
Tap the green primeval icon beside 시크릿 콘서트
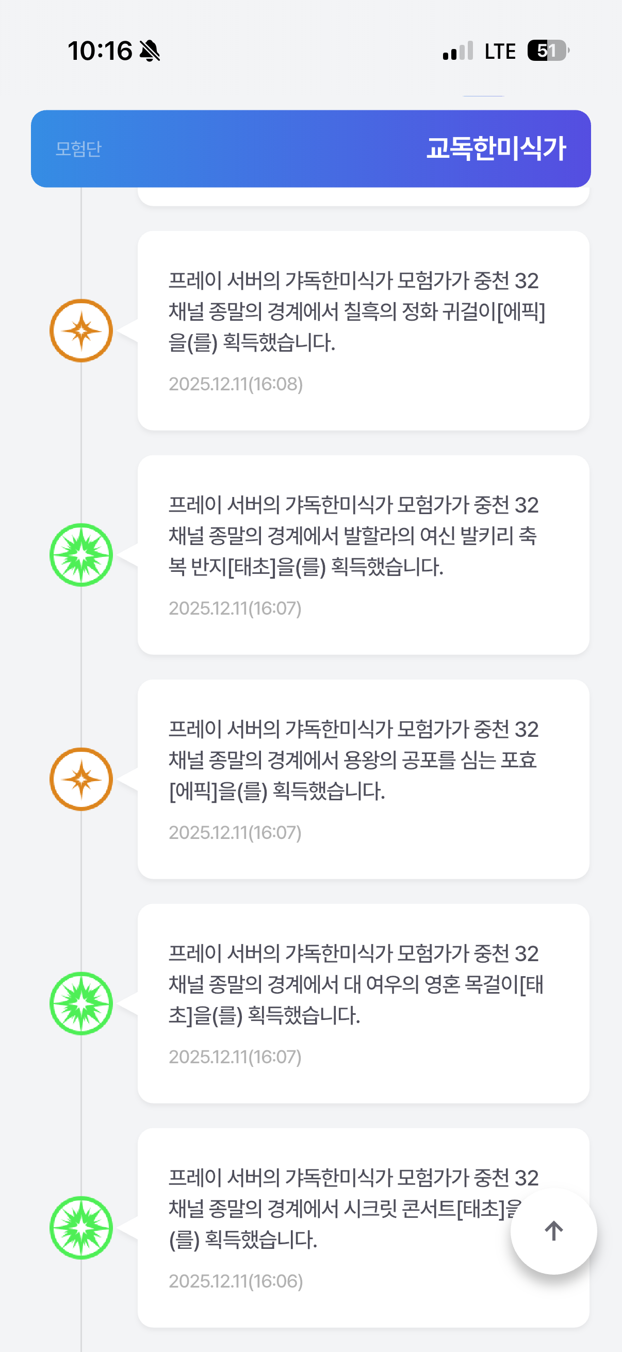pyautogui.click(x=81, y=1228)
